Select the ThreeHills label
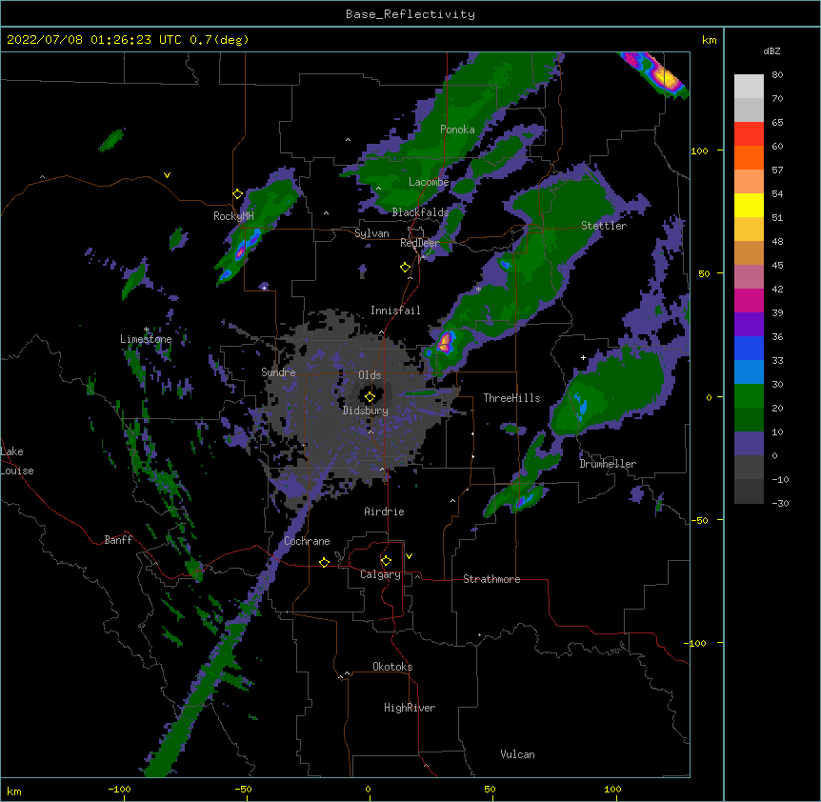The image size is (821, 802). (511, 398)
